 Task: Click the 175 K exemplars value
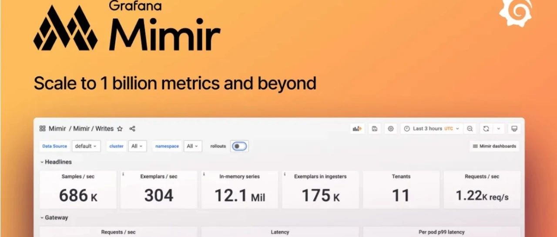320,196
